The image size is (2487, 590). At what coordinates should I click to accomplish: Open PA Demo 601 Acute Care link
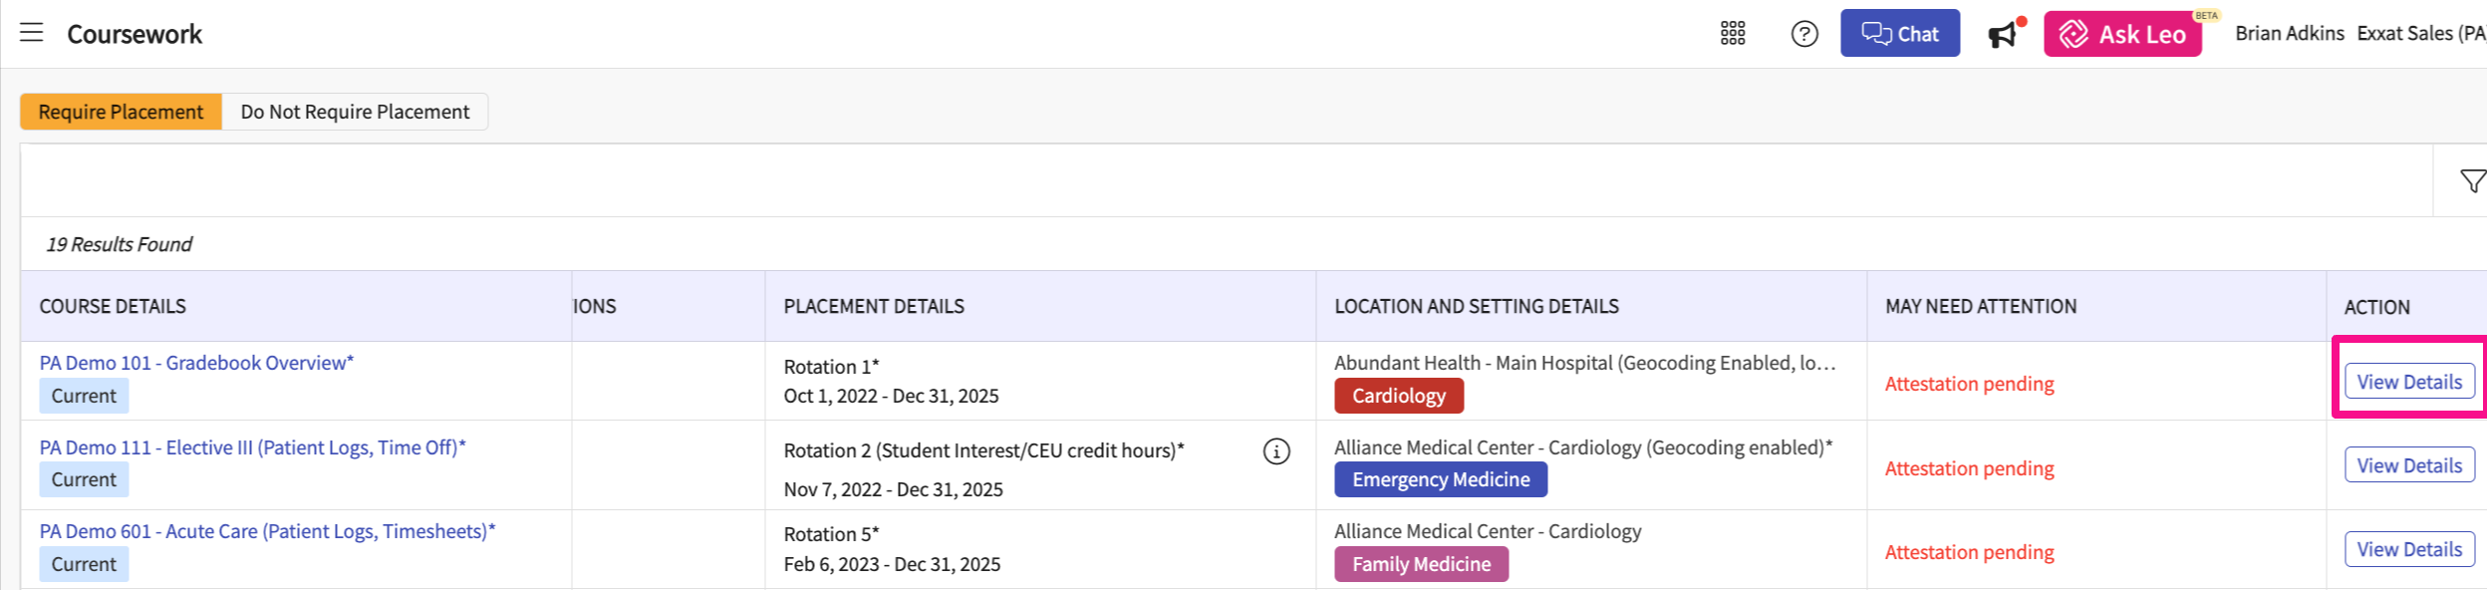(x=267, y=531)
